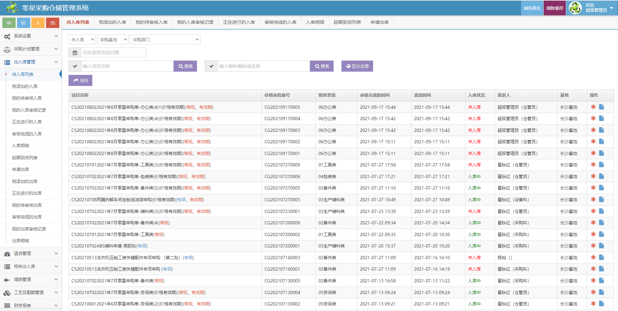Click red asterisk icon for CG202107230001 row
Image resolution: width=618 pixels, height=311 pixels.
[x=593, y=211]
